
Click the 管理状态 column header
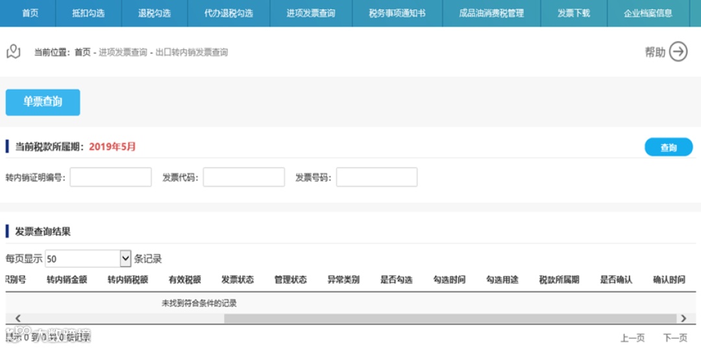tap(291, 280)
